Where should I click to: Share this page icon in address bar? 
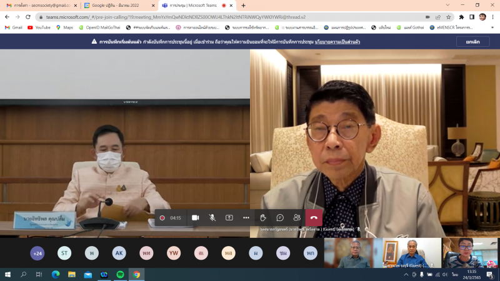[438, 17]
